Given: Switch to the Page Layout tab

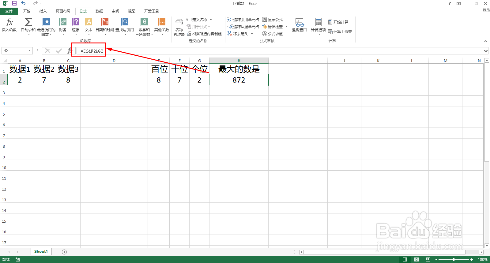Looking at the screenshot, I should click(x=63, y=11).
